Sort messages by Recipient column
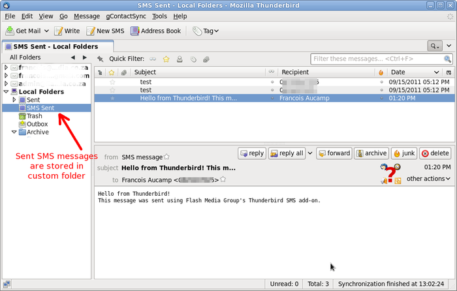 click(x=326, y=72)
